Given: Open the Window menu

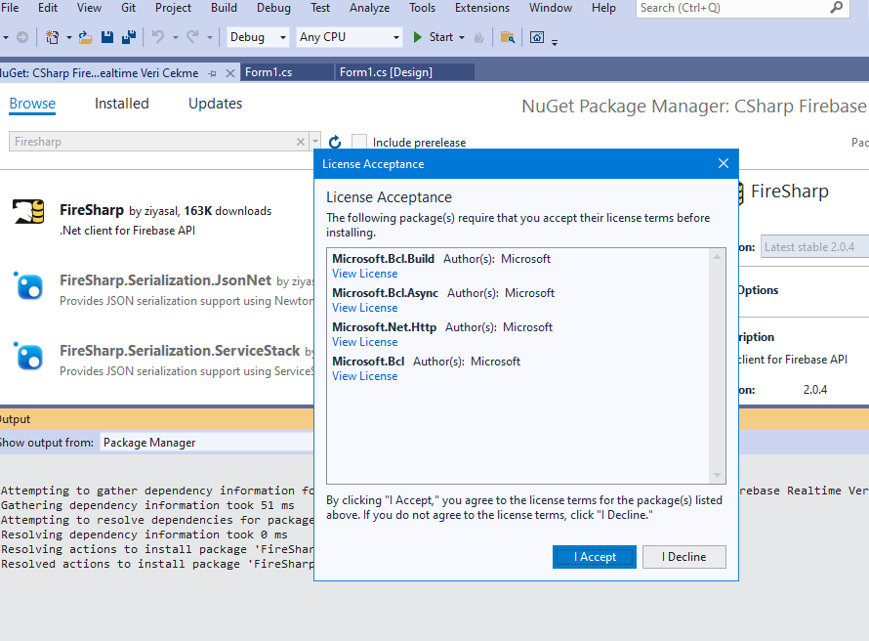Looking at the screenshot, I should (x=550, y=8).
